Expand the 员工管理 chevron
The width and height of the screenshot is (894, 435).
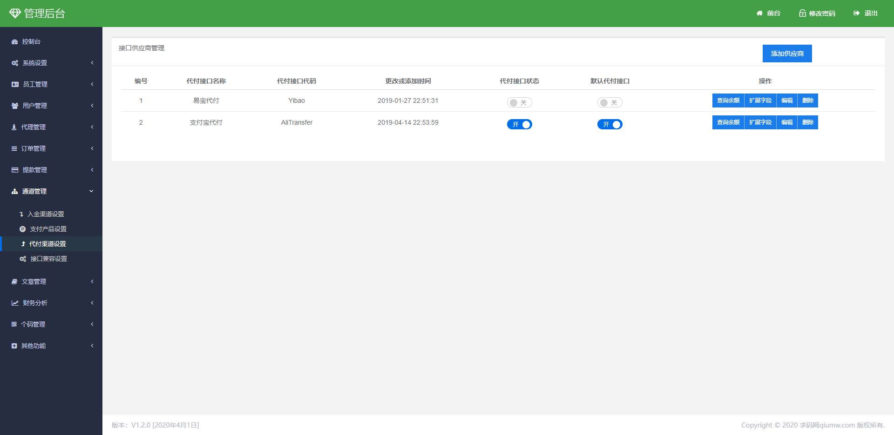(92, 84)
